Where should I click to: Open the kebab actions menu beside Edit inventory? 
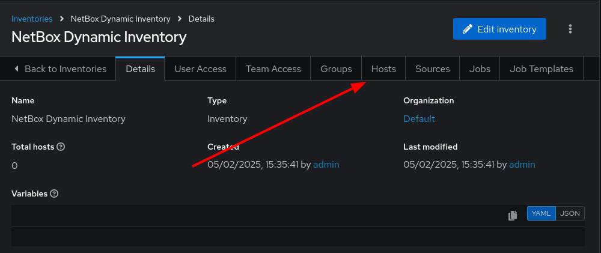pos(570,29)
